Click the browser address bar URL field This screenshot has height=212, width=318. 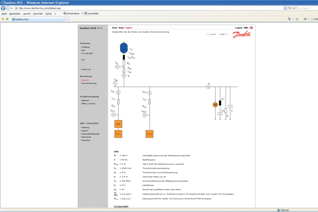point(149,8)
